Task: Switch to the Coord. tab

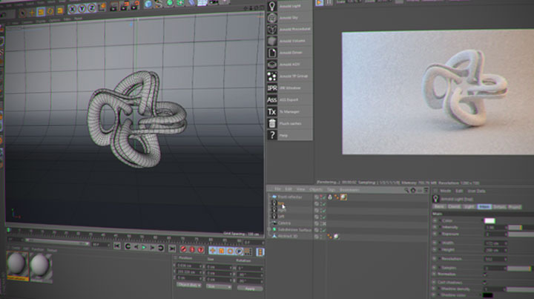Action: click(x=454, y=207)
